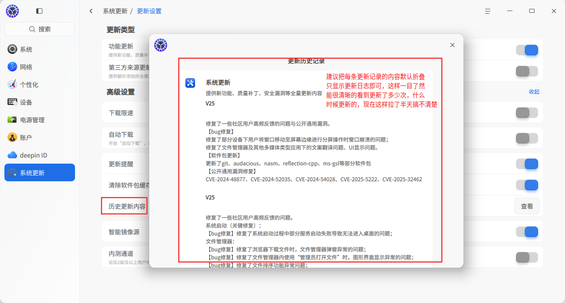Open 设备 via its keyboard icon

12,102
